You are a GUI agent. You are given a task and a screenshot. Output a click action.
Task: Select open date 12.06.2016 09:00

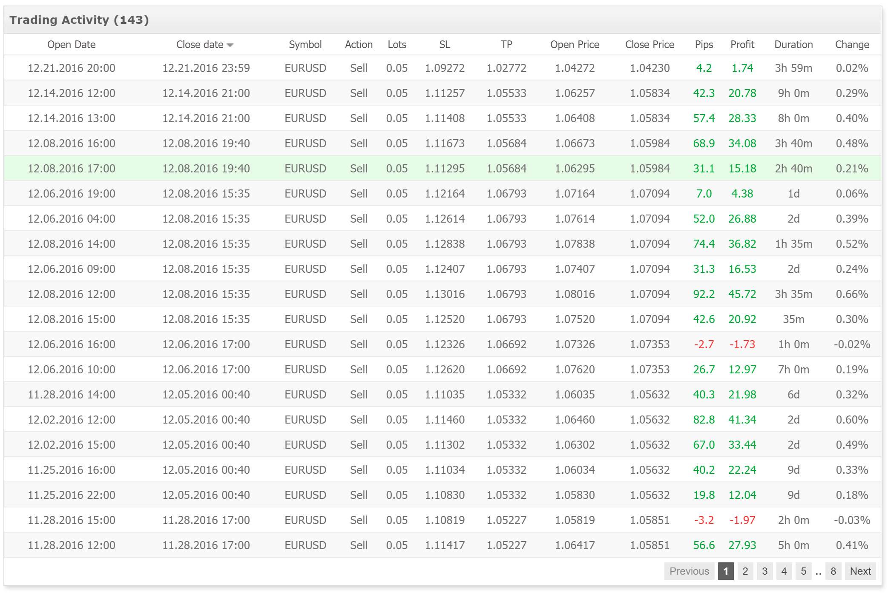tap(72, 269)
